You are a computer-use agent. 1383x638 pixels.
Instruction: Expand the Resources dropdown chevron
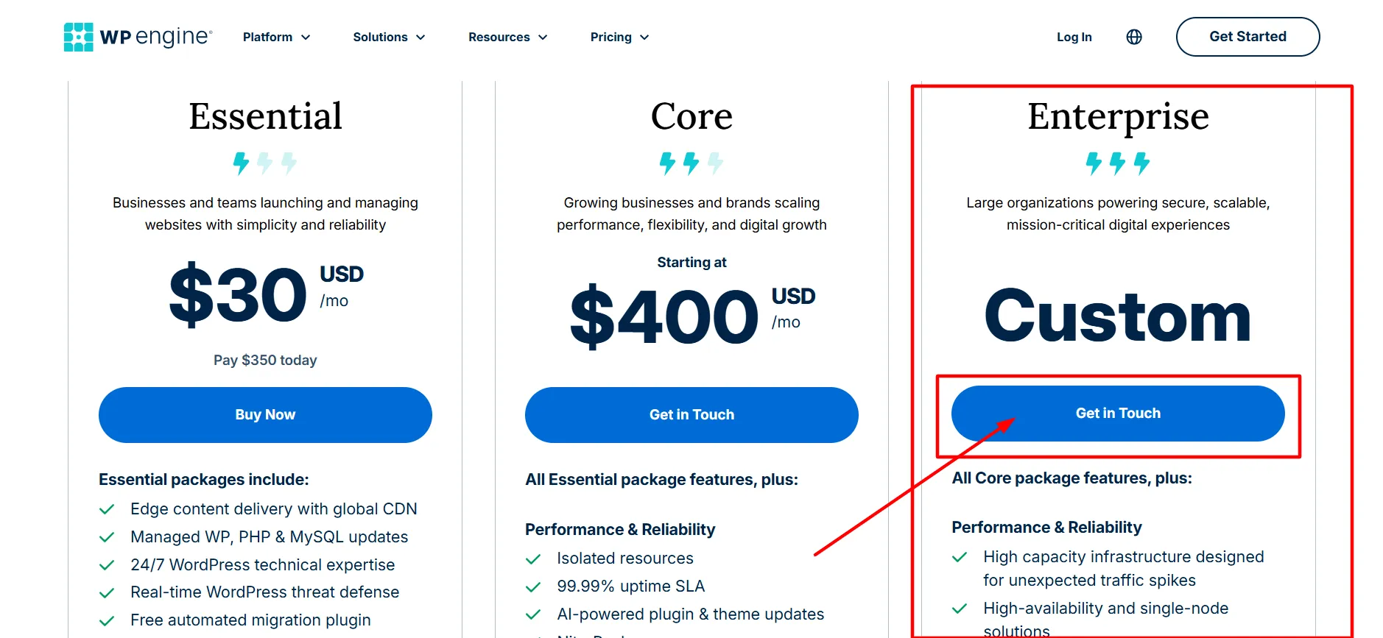click(543, 38)
